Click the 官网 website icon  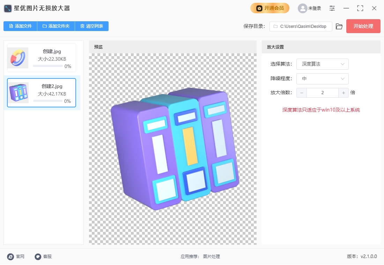pos(10,257)
